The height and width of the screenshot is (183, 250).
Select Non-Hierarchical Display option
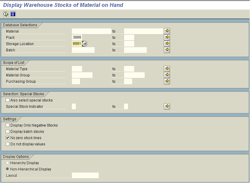coord(8,169)
